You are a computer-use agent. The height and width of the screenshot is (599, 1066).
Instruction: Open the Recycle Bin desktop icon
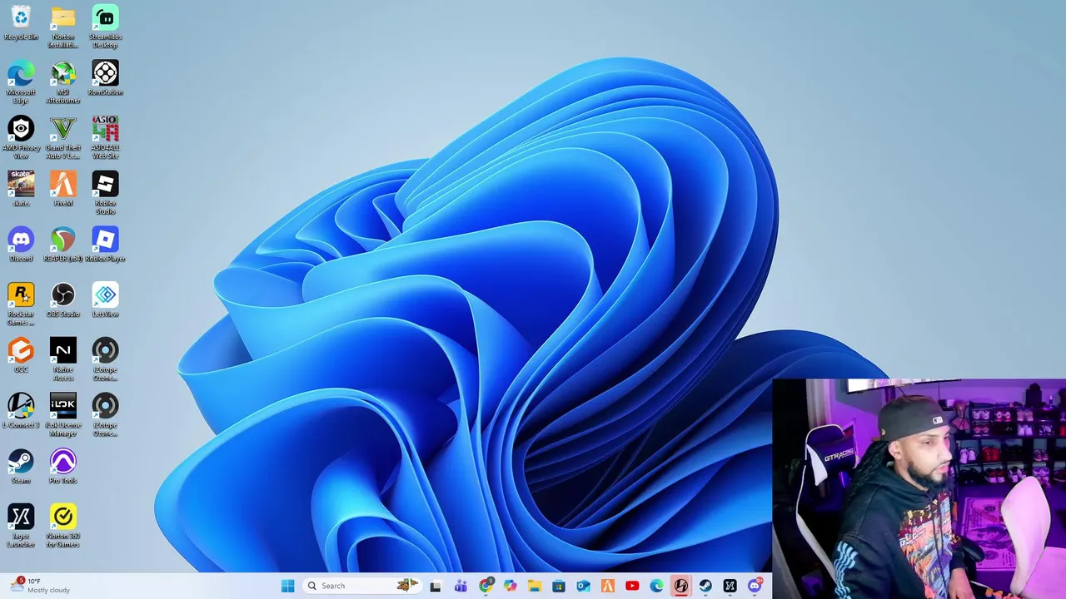coord(21,23)
